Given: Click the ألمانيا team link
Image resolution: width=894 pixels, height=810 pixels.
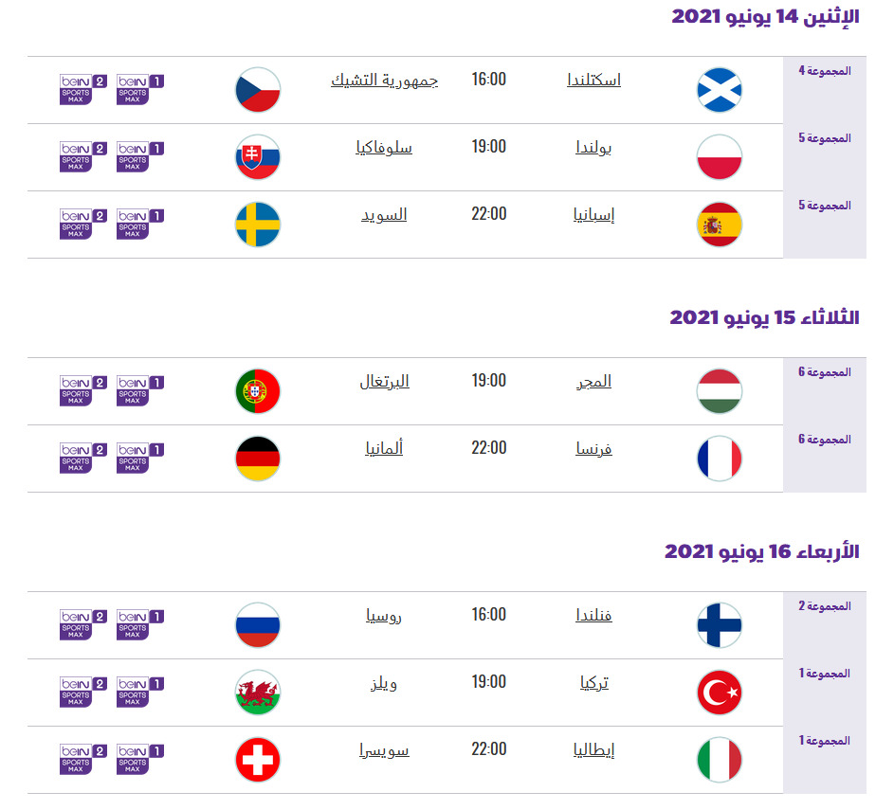Looking at the screenshot, I should [384, 448].
